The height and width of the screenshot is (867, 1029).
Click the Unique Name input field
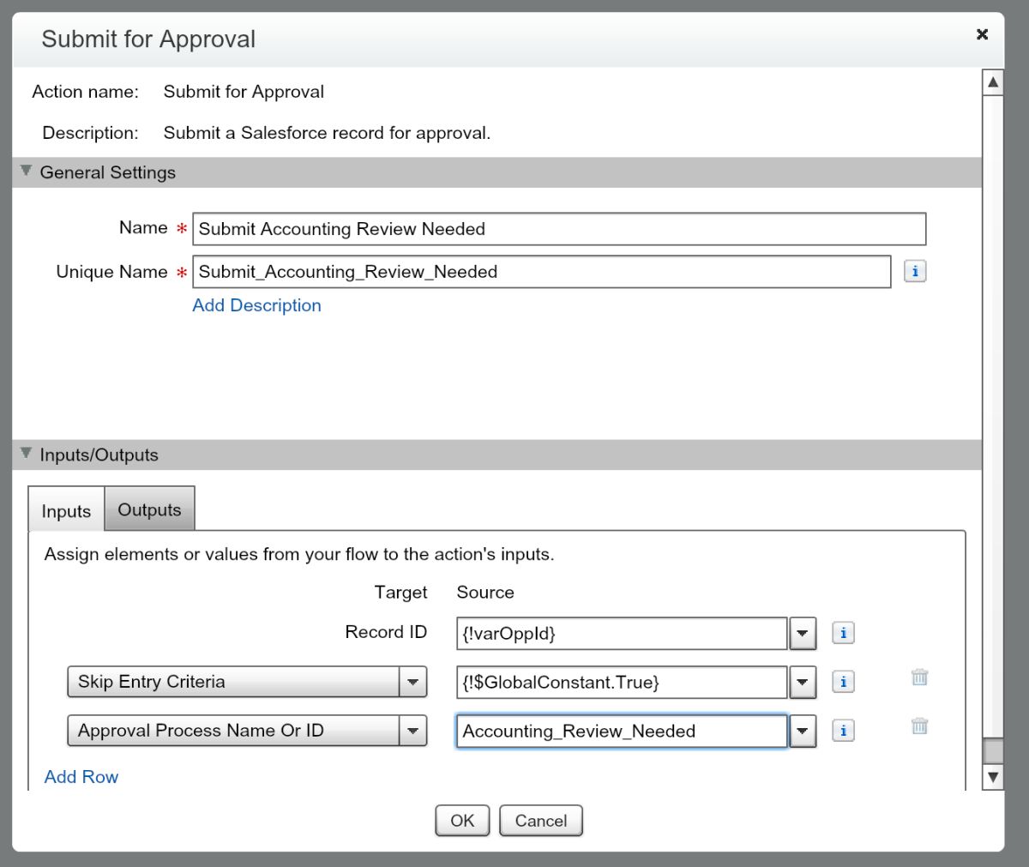(542, 272)
